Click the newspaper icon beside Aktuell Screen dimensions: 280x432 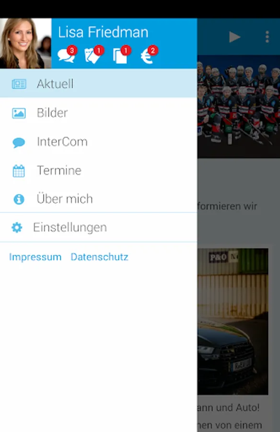(19, 84)
